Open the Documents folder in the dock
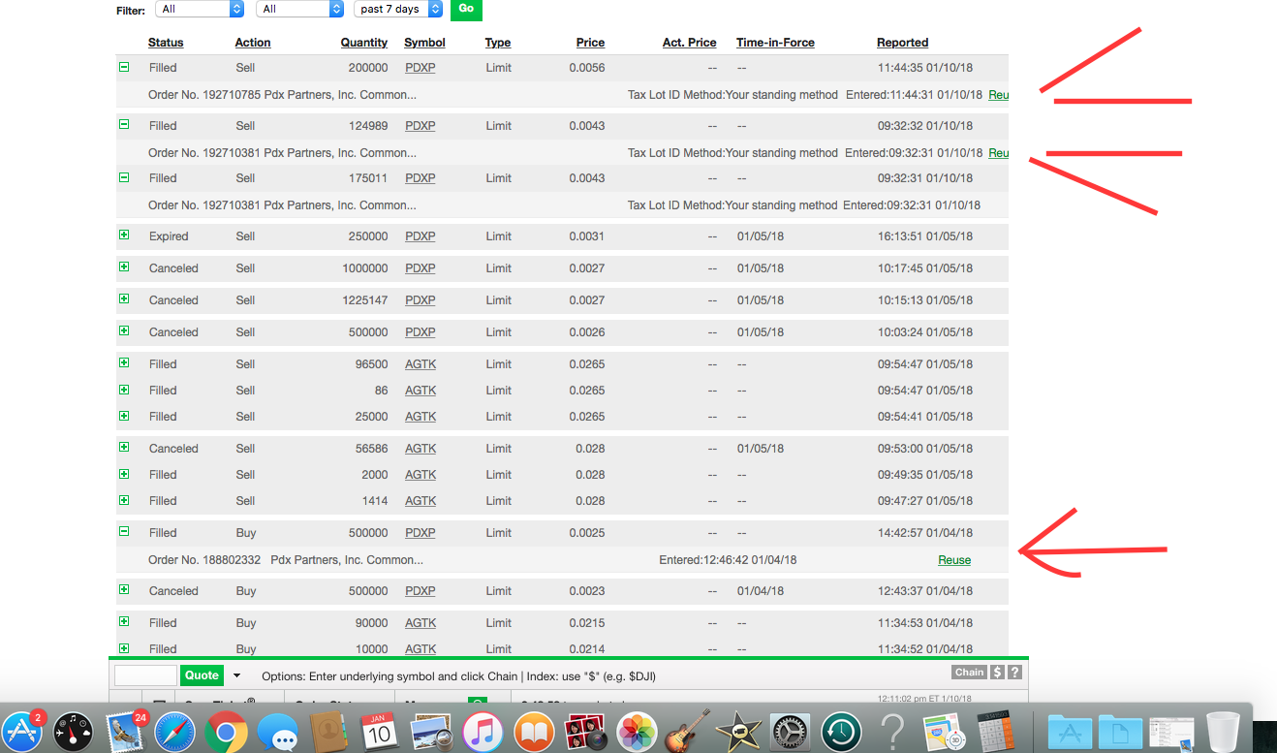 click(1121, 732)
